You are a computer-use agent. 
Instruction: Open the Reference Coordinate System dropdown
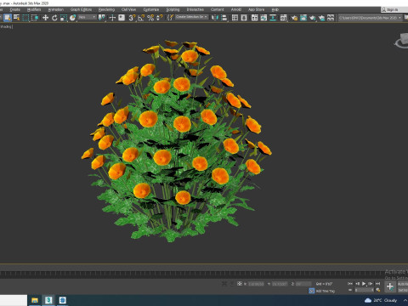[88, 17]
